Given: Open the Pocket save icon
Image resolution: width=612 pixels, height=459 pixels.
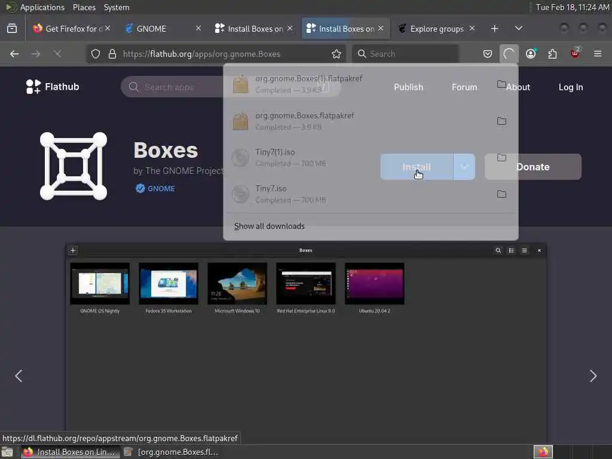Looking at the screenshot, I should [488, 54].
